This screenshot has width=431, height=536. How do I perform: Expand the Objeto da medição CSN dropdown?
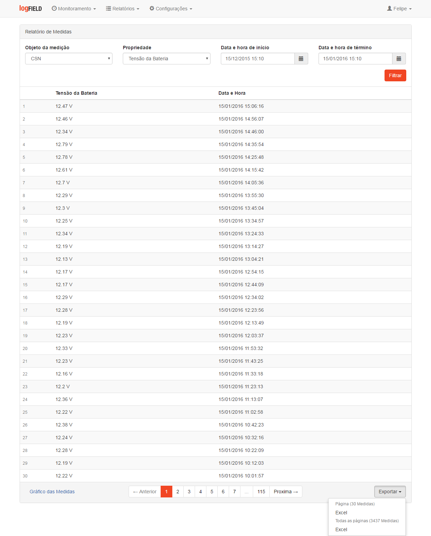tap(69, 59)
